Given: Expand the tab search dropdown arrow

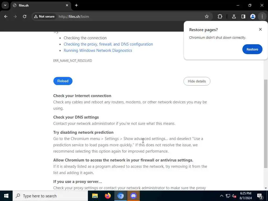Looking at the screenshot, I should pos(5,5).
